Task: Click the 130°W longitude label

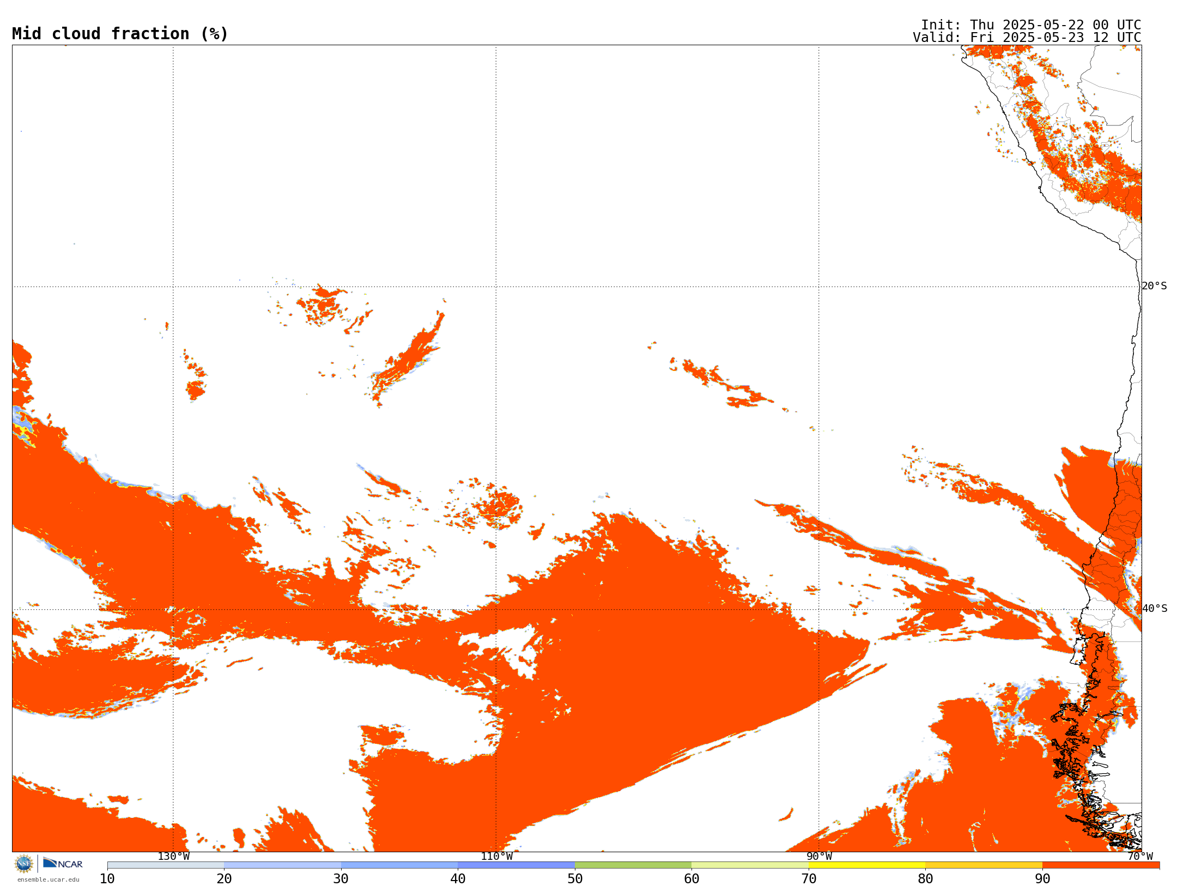Action: click(174, 856)
